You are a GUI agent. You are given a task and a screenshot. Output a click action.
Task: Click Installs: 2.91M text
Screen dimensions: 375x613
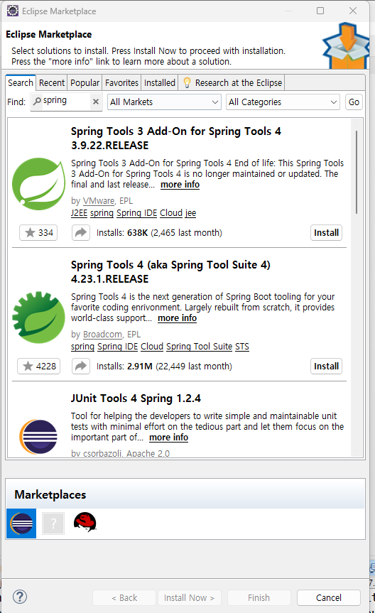pyautogui.click(x=124, y=367)
